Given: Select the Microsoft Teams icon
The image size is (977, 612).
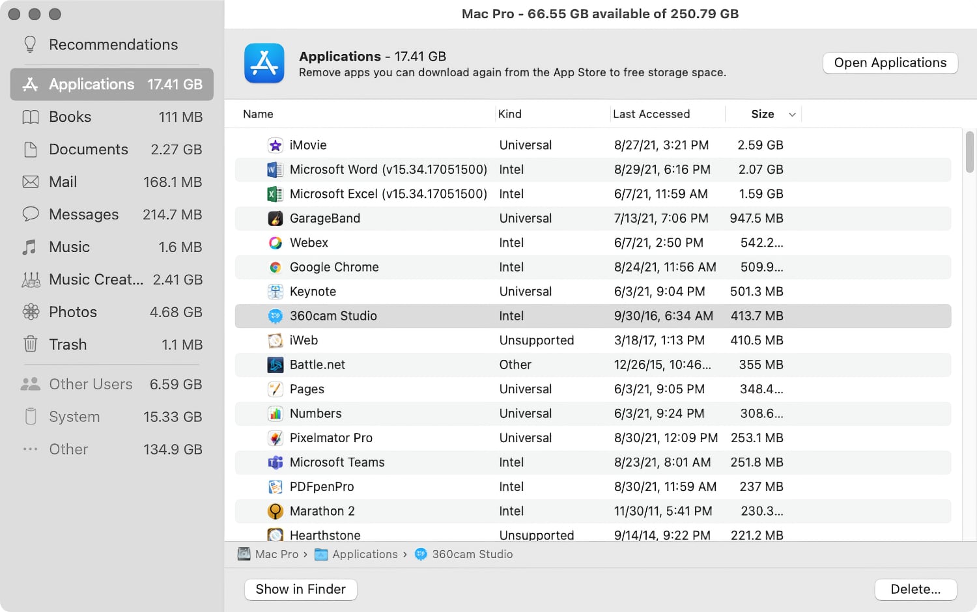Looking at the screenshot, I should [x=276, y=462].
